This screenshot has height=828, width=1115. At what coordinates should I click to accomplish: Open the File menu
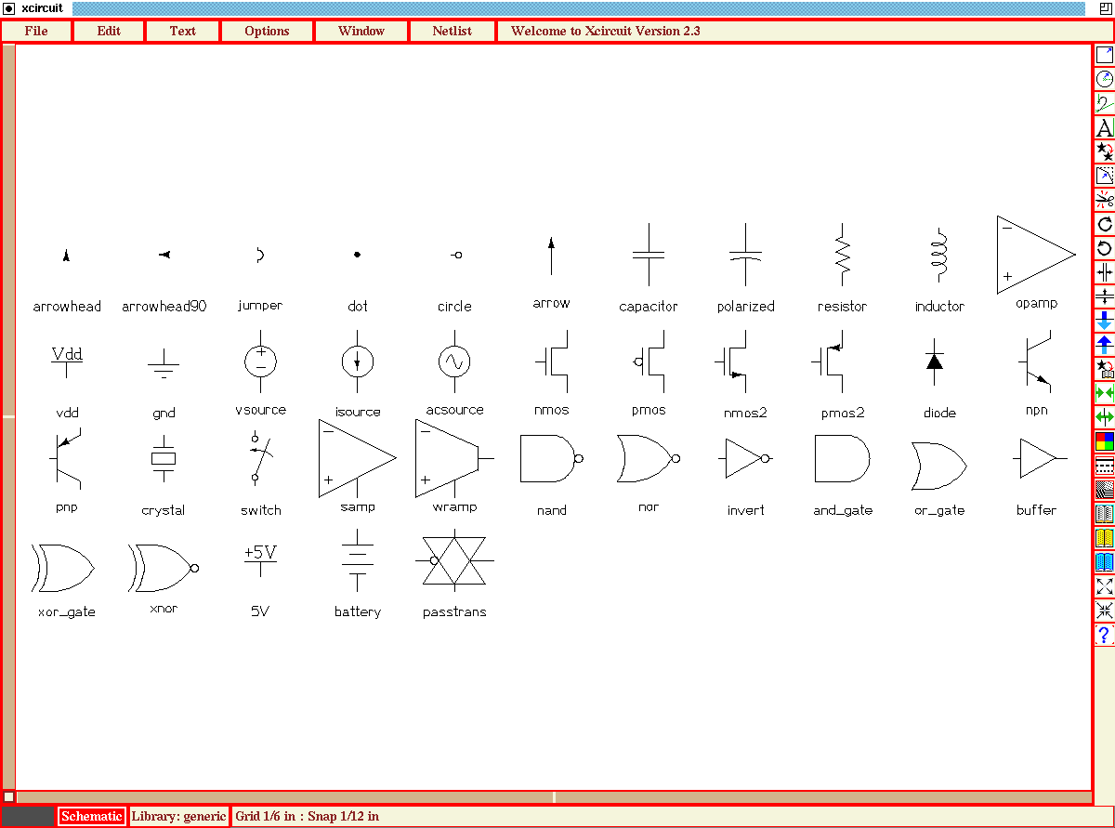pyautogui.click(x=35, y=31)
